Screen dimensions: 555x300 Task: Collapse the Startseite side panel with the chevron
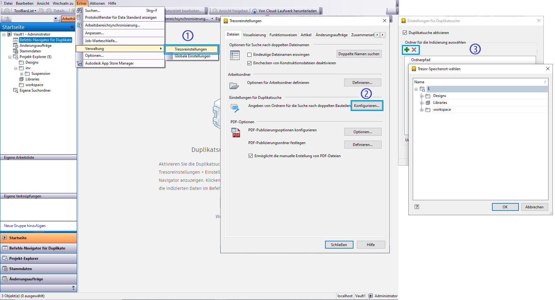(72, 27)
